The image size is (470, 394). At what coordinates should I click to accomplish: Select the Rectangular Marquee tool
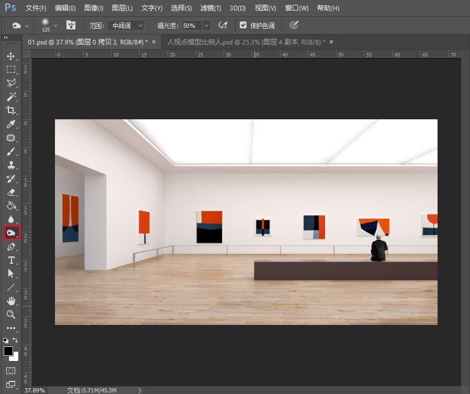click(11, 70)
